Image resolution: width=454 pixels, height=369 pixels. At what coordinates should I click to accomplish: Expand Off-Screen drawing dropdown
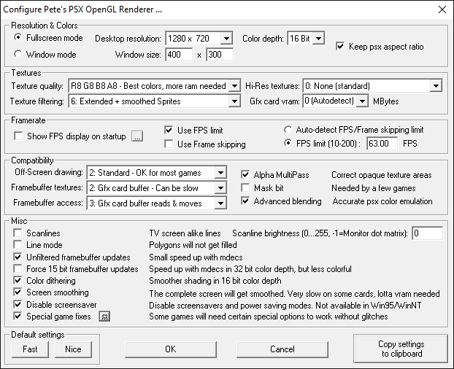(220, 173)
